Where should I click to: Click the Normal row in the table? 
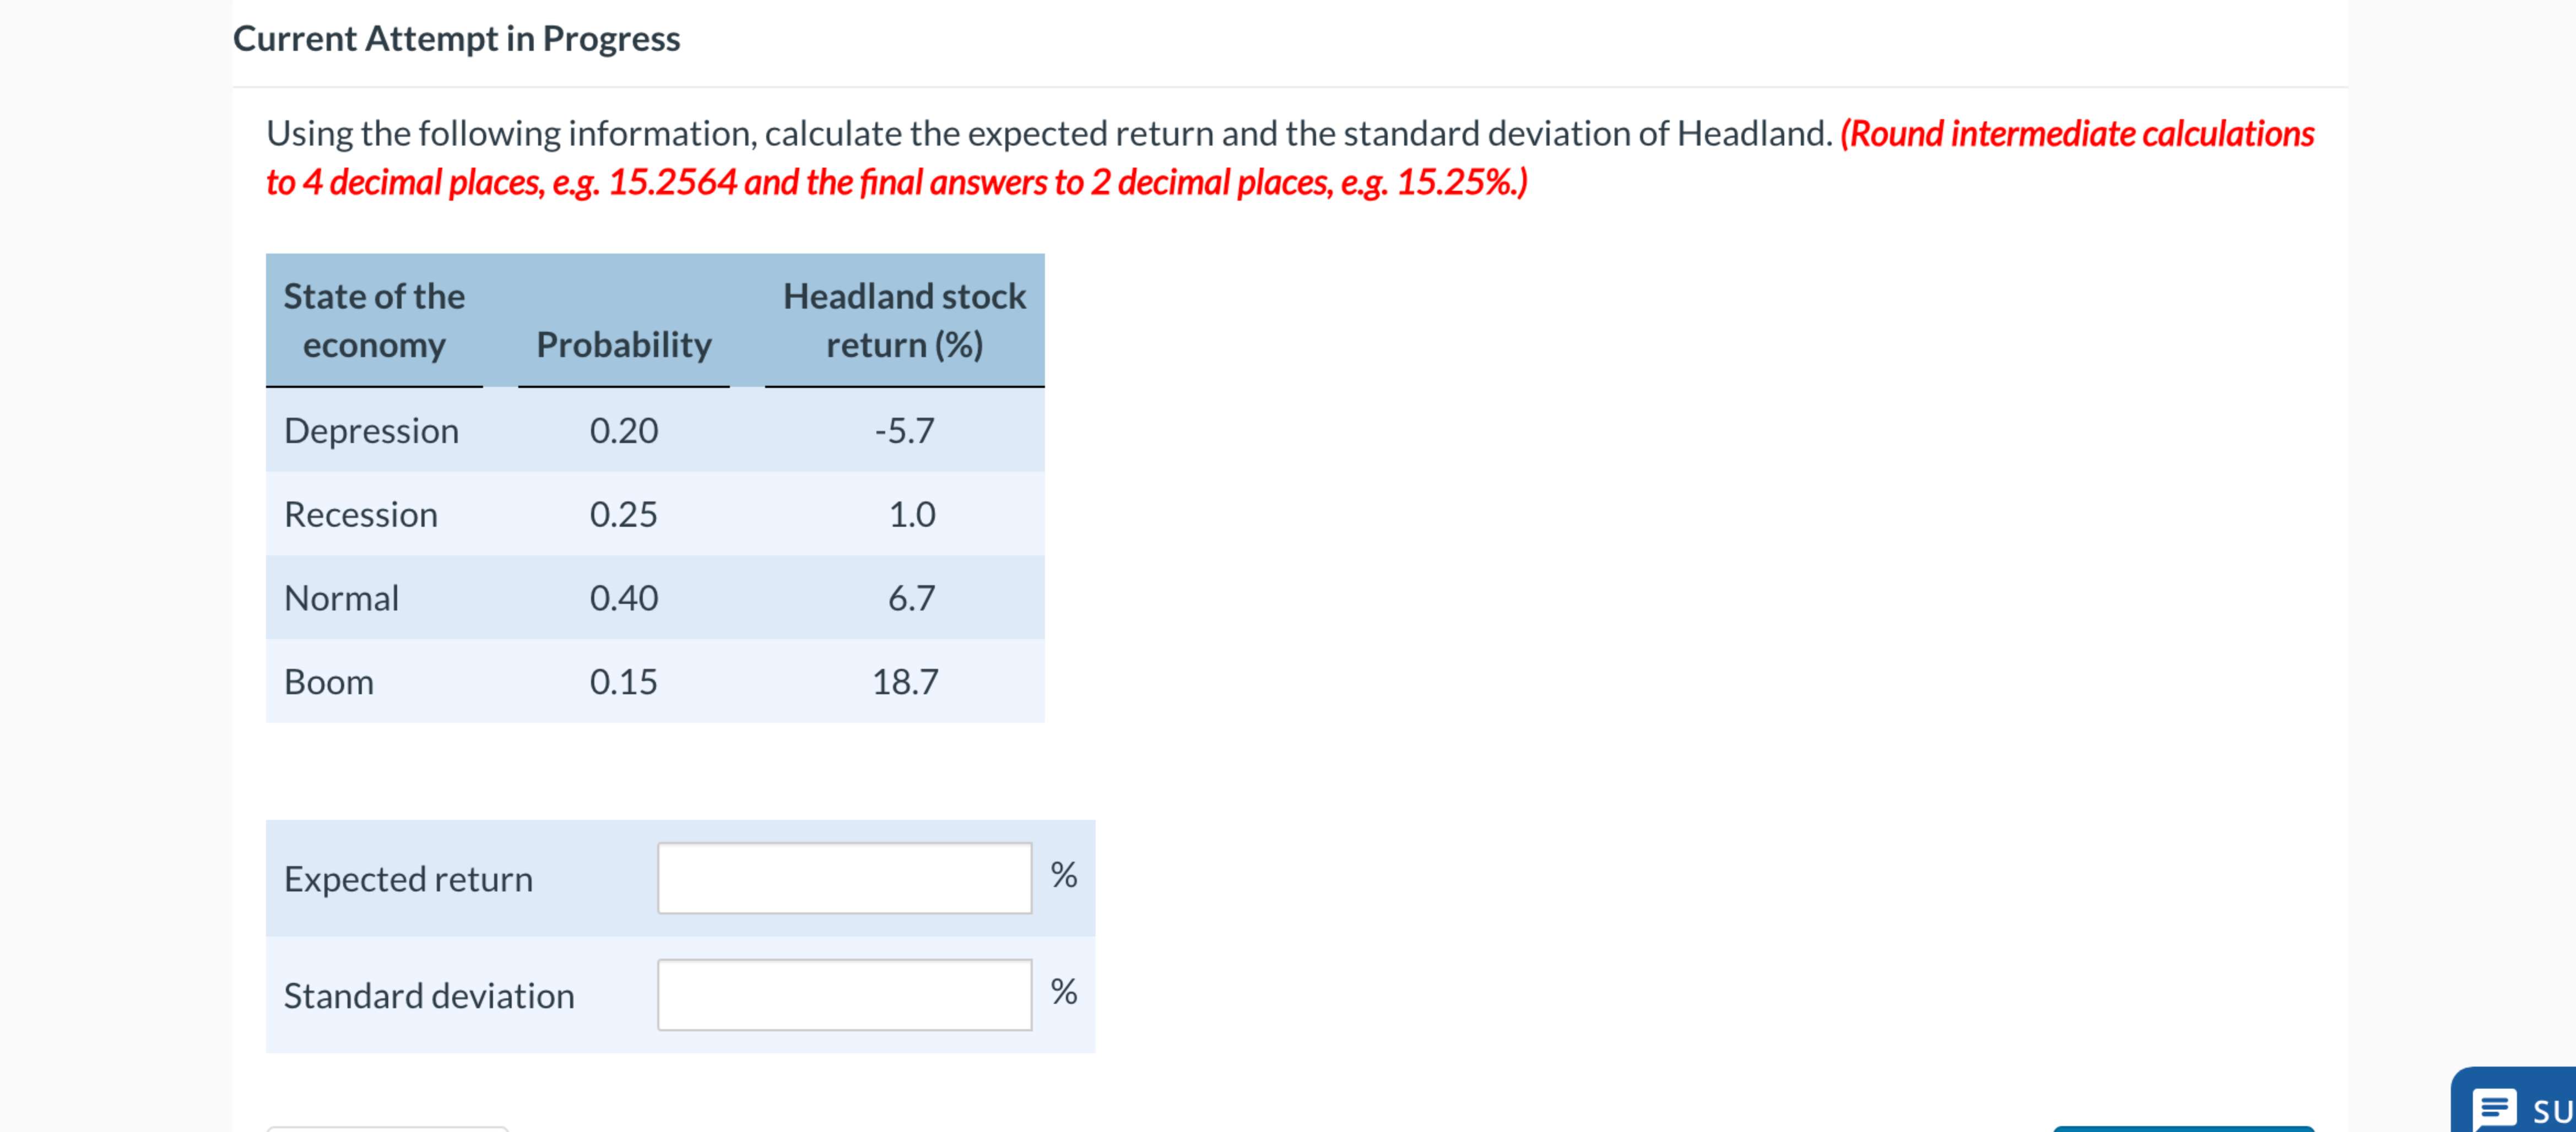coord(341,597)
